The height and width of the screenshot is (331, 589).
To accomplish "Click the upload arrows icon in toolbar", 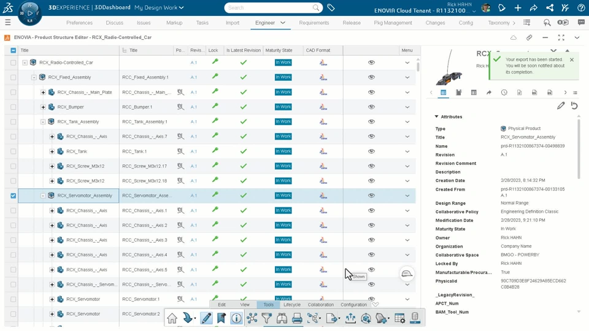I will 350,318.
